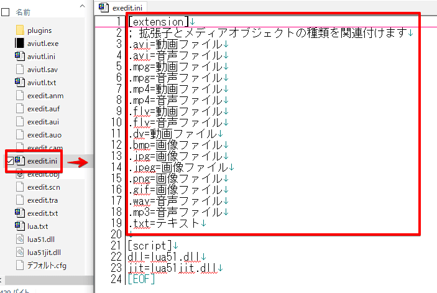Select デフォルト.cfg file name
The width and height of the screenshot is (437, 293).
pyautogui.click(x=47, y=266)
